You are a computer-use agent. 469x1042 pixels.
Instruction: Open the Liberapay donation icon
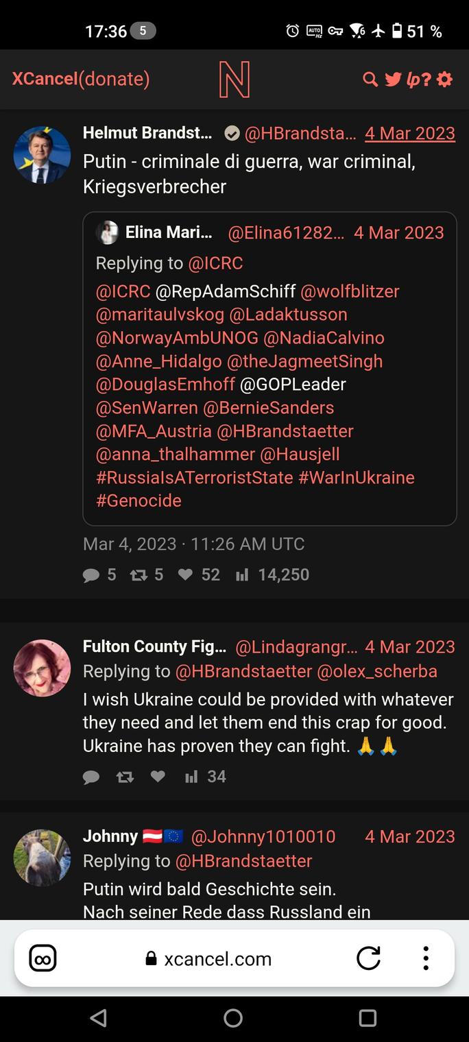(x=413, y=80)
